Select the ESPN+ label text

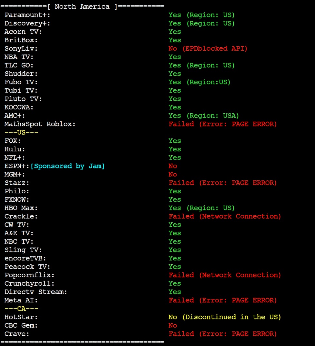(17, 166)
